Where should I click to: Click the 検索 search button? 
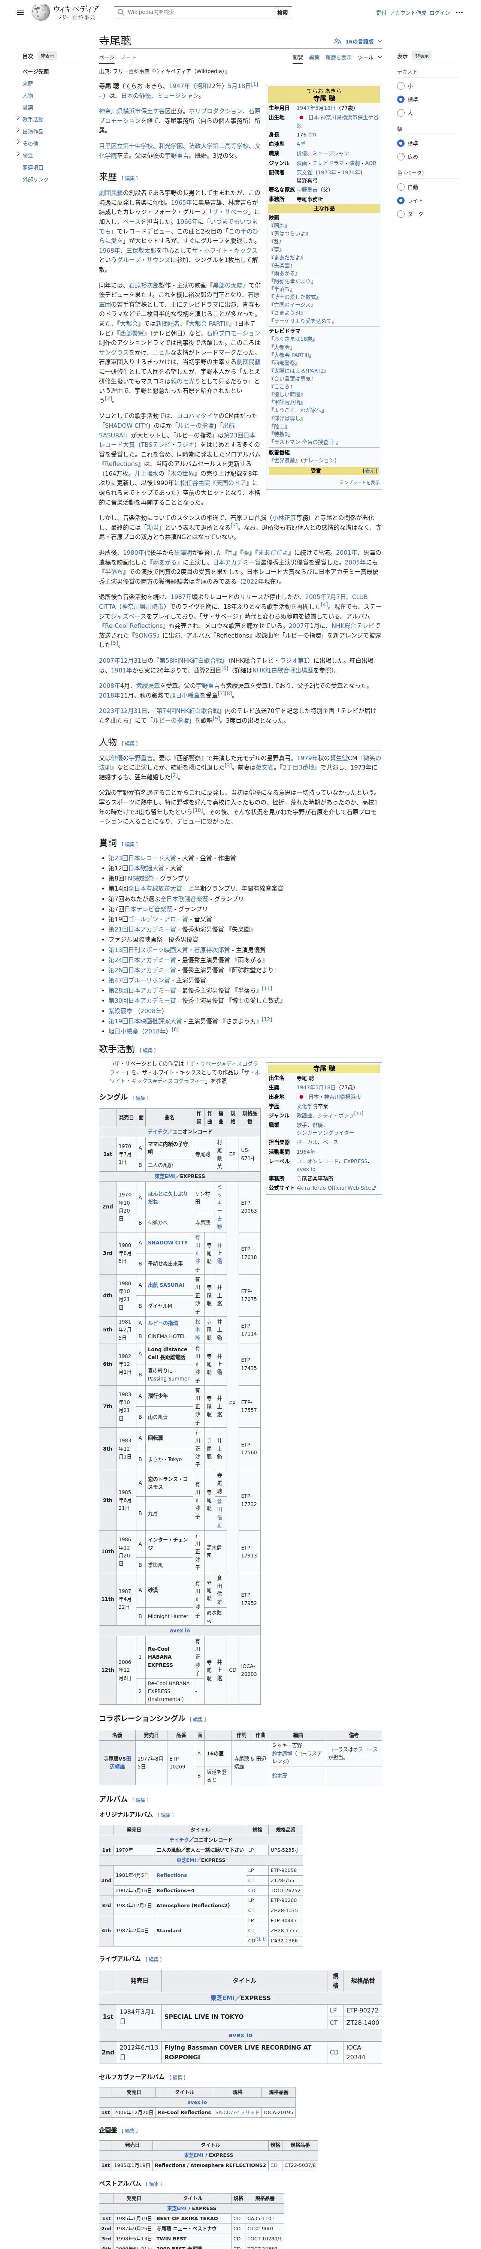pyautogui.click(x=283, y=12)
